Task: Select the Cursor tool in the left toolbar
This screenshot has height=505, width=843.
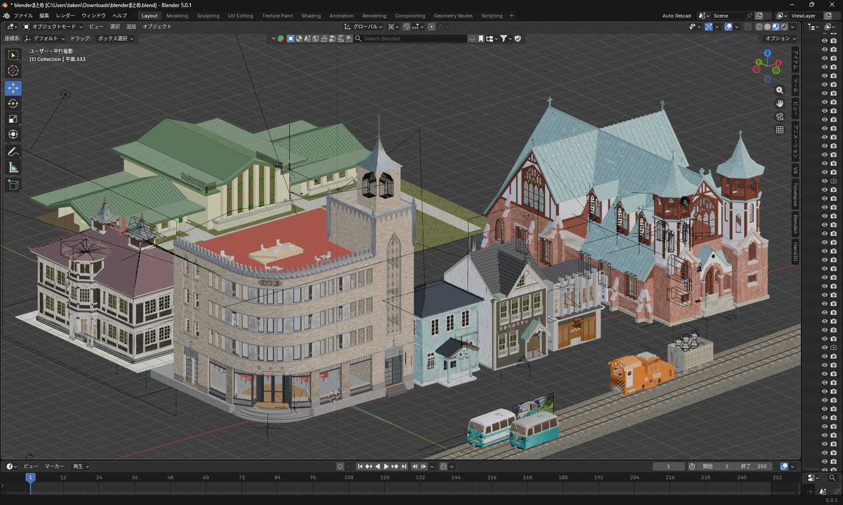Action: click(x=13, y=71)
